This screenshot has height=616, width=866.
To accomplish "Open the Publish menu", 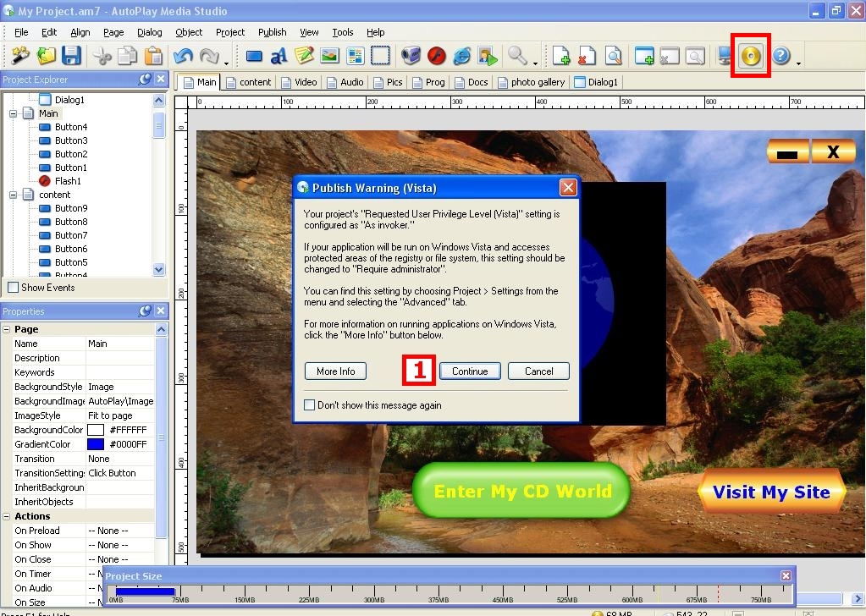I will [272, 32].
